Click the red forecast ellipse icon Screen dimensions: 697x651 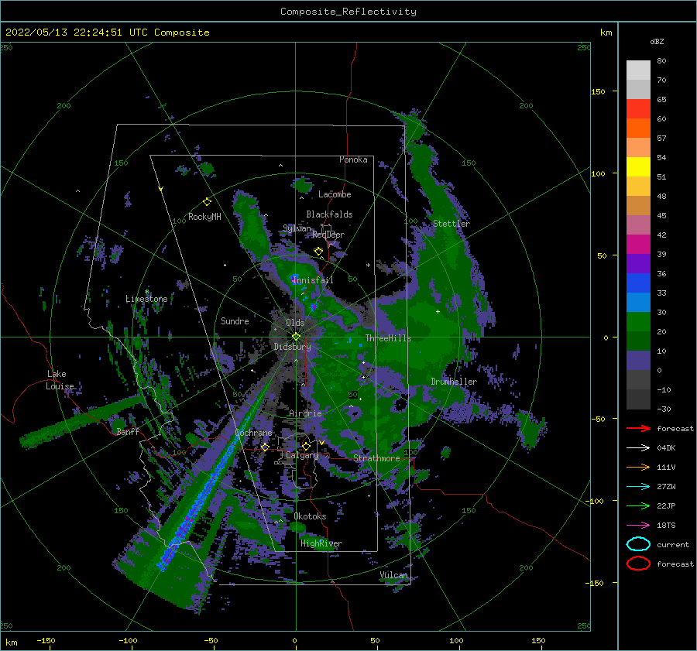click(638, 564)
